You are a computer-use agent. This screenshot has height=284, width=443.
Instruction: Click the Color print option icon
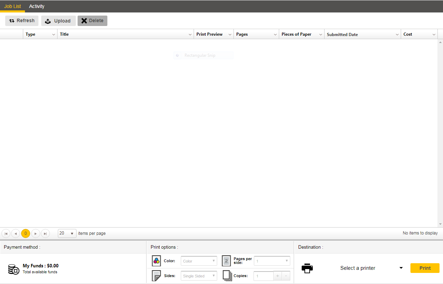(x=157, y=261)
